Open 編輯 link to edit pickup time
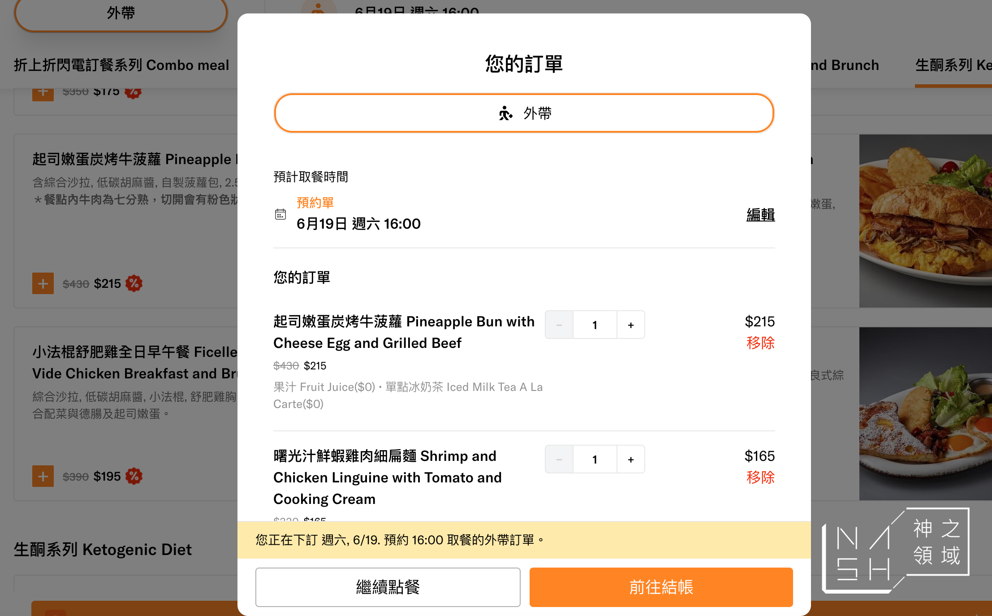The image size is (992, 616). point(760,215)
